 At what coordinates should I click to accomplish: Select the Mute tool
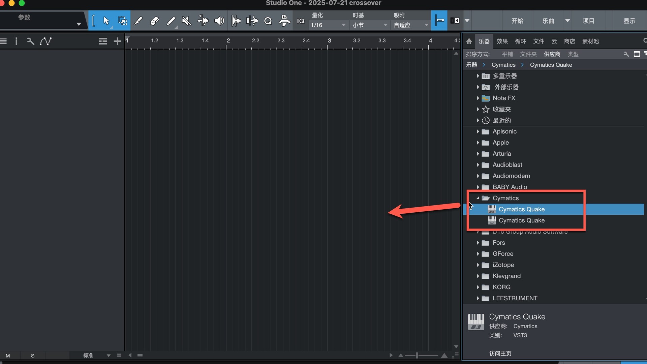[186, 21]
